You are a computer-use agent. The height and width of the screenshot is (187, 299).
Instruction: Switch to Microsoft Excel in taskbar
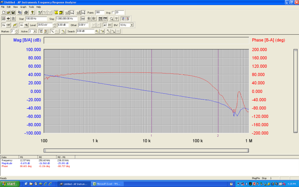pyautogui.click(x=106, y=184)
